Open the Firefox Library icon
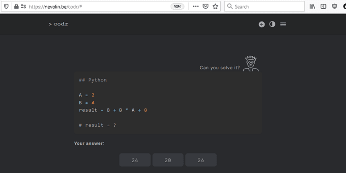The width and height of the screenshot is (346, 173). pos(312,6)
